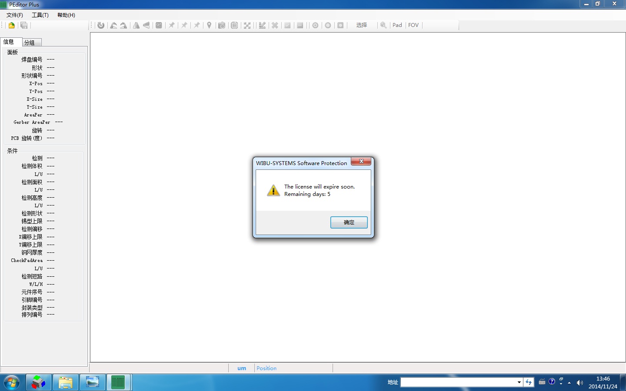
Task: Click the taskbar address input field
Action: (458, 382)
